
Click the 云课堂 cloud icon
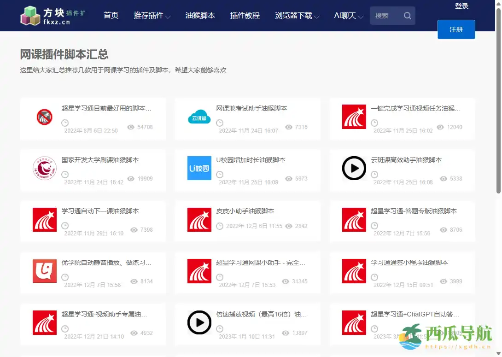tap(199, 117)
